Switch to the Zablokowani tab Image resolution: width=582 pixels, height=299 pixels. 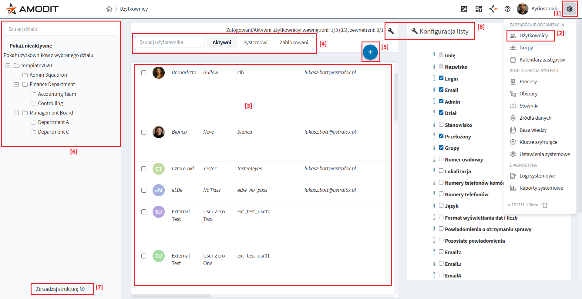(294, 42)
